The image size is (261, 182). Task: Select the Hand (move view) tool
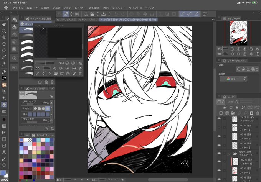[x=4, y=24]
